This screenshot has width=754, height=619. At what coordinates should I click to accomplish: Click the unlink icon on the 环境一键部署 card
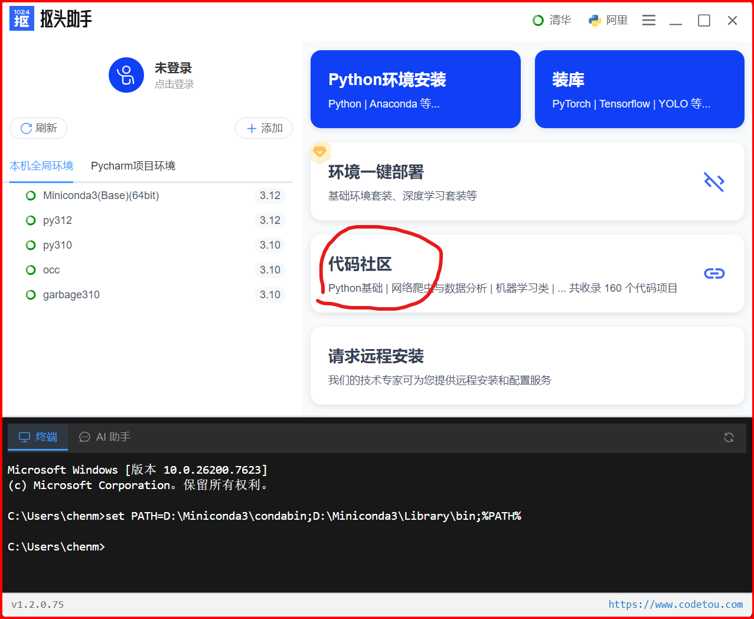click(714, 181)
